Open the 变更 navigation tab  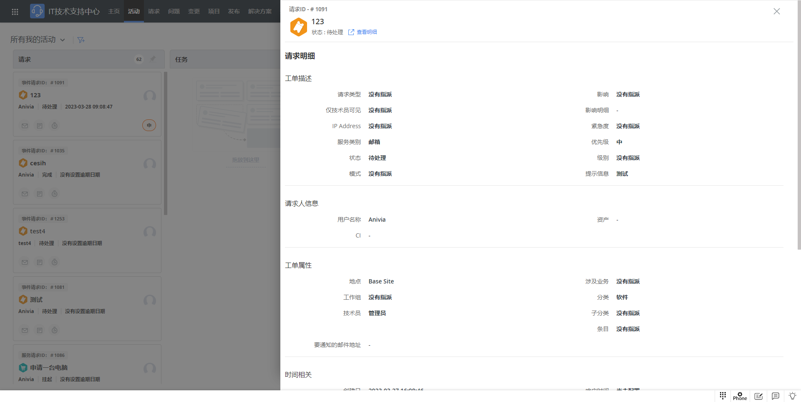194,11
